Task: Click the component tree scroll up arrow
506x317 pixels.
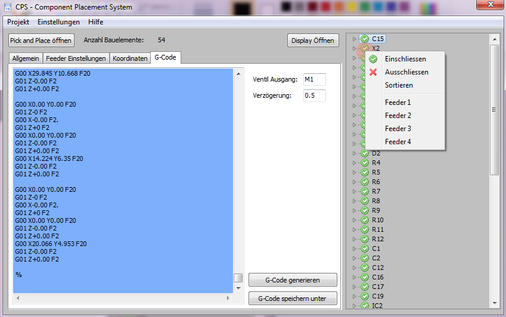Action: [495, 39]
